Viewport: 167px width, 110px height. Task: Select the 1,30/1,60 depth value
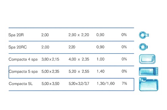(106, 83)
